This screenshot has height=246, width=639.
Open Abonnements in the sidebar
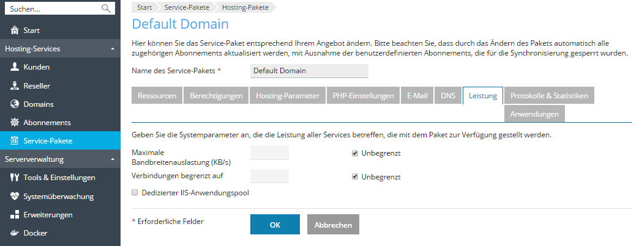tap(61, 123)
